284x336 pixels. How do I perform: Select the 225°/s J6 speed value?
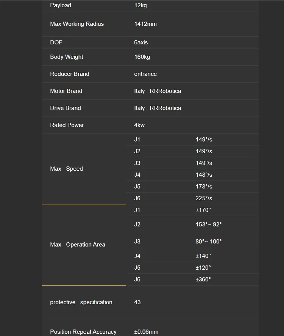[x=204, y=198]
